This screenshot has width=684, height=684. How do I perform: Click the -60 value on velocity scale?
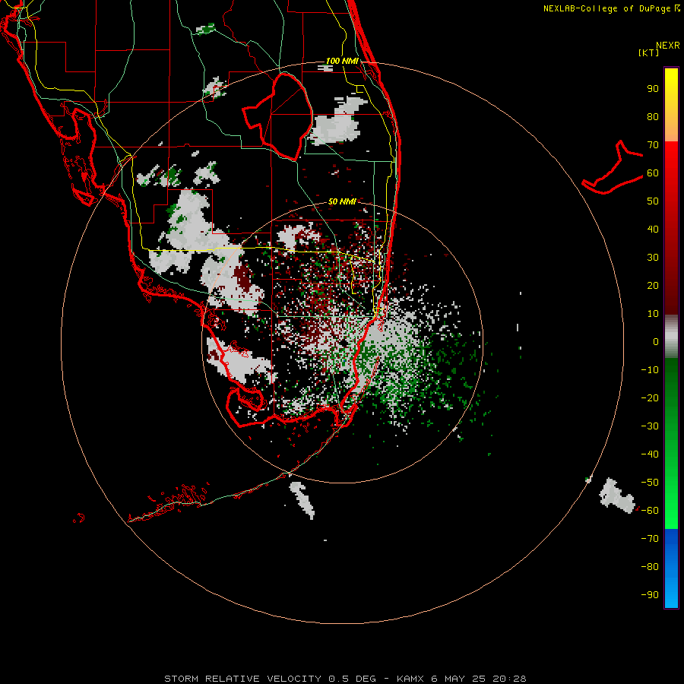pos(650,511)
